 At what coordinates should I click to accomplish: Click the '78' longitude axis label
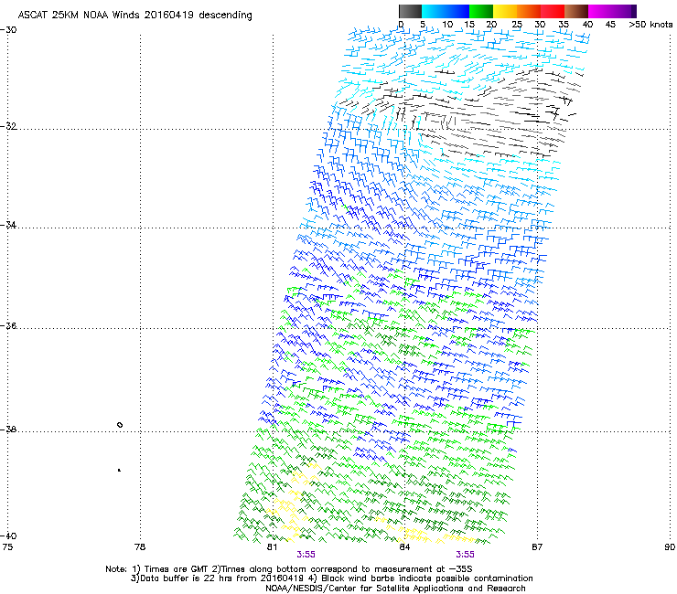(x=140, y=547)
